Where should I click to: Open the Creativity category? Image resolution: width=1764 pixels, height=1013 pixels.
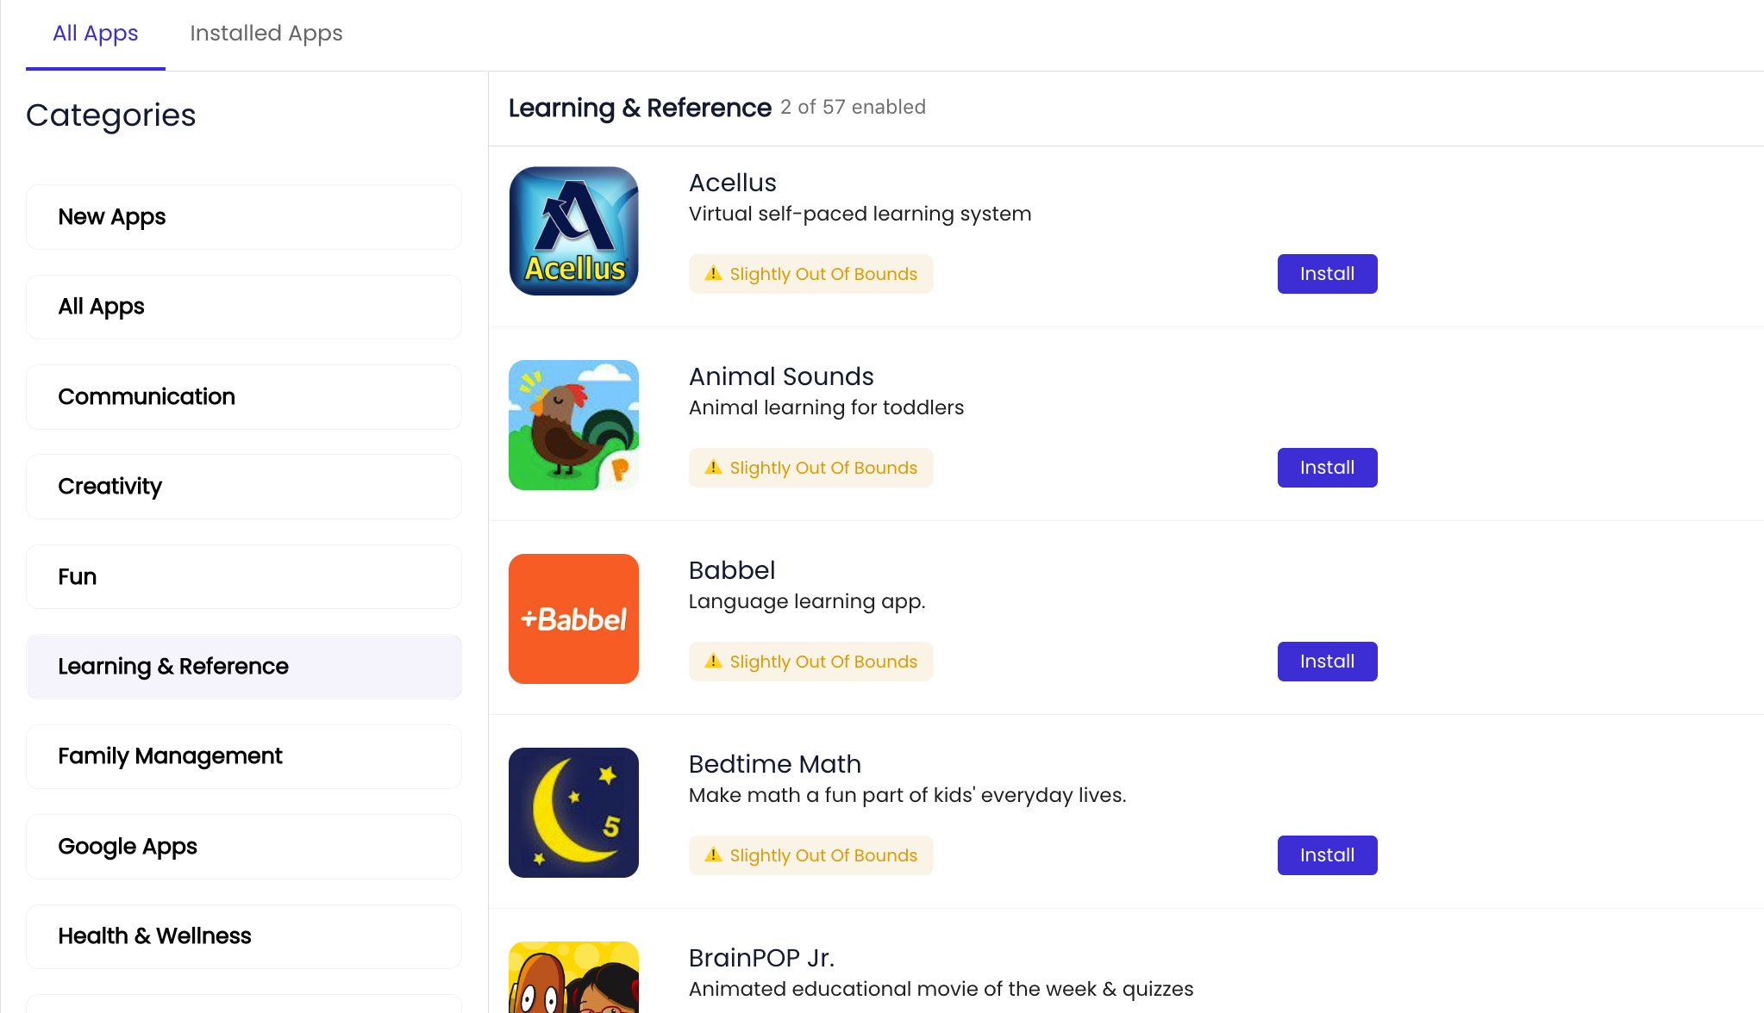pos(244,487)
